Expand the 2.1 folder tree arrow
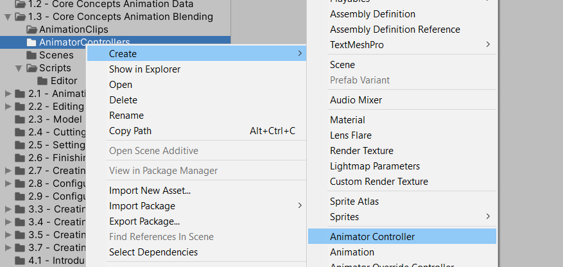563x267 pixels. pos(8,94)
